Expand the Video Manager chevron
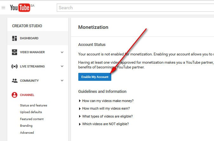The height and width of the screenshot is (141, 214). (62, 52)
